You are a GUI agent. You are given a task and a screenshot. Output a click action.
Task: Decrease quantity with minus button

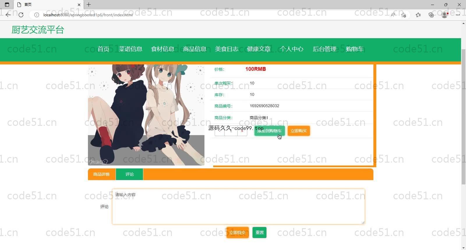pos(219,131)
